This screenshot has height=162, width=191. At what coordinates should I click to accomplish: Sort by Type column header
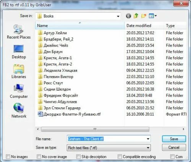[175, 26]
